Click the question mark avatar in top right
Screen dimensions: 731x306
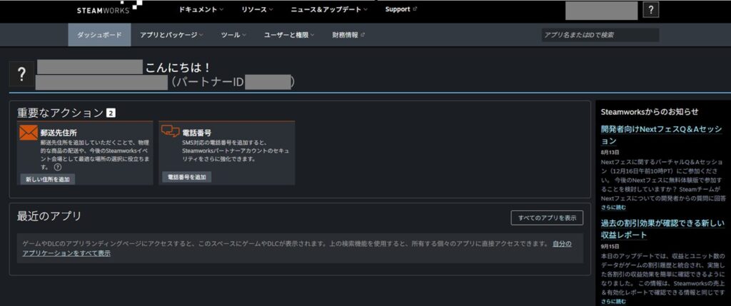click(650, 10)
